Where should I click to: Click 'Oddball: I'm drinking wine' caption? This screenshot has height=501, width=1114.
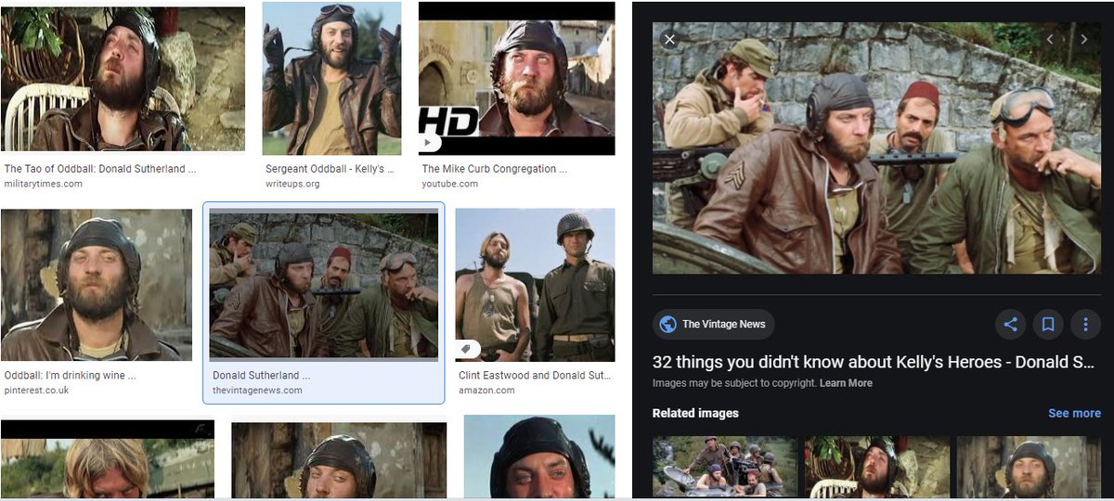(70, 376)
